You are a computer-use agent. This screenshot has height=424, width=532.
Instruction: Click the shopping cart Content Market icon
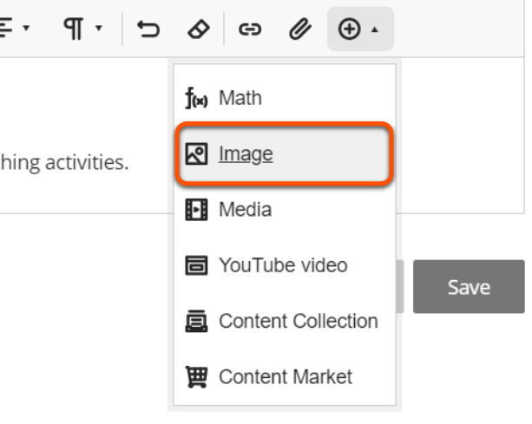click(196, 377)
